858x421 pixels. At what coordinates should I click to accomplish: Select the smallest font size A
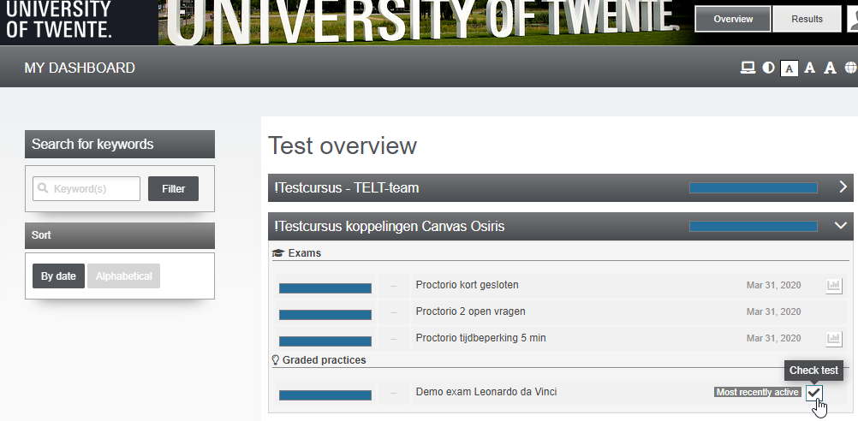point(789,68)
